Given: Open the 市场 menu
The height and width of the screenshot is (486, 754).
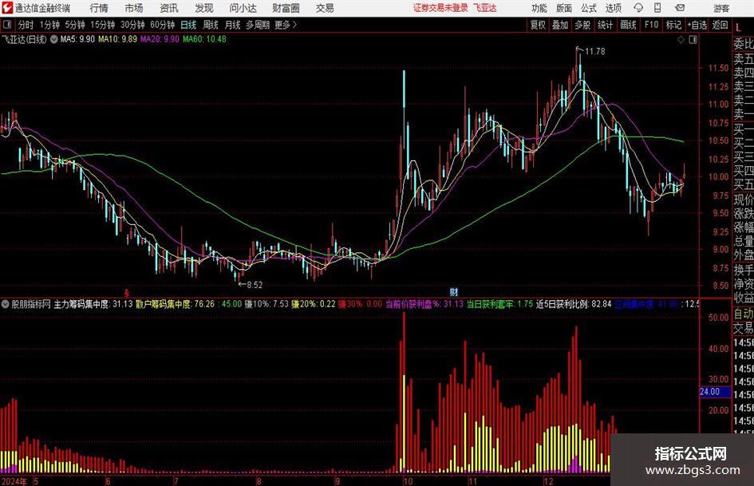Looking at the screenshot, I should pos(134,8).
